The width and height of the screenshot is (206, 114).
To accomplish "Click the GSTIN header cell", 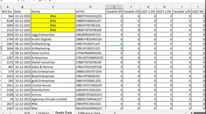I will (x=90, y=11).
